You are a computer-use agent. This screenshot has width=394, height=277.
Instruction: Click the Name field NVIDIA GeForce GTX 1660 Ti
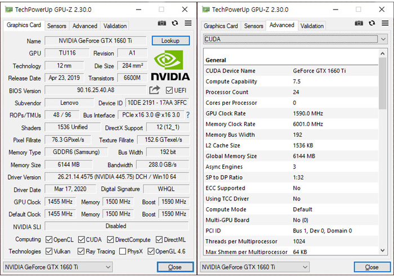pyautogui.click(x=96, y=41)
